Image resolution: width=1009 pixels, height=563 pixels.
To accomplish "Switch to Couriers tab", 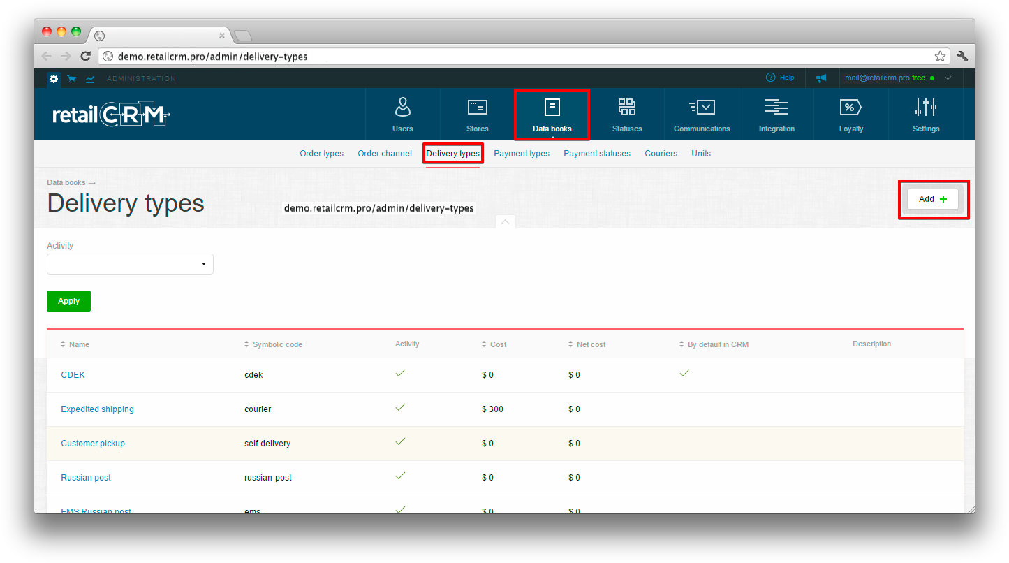I will coord(661,154).
